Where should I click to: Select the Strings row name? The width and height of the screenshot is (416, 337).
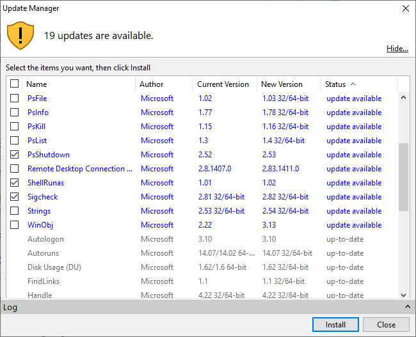click(39, 211)
